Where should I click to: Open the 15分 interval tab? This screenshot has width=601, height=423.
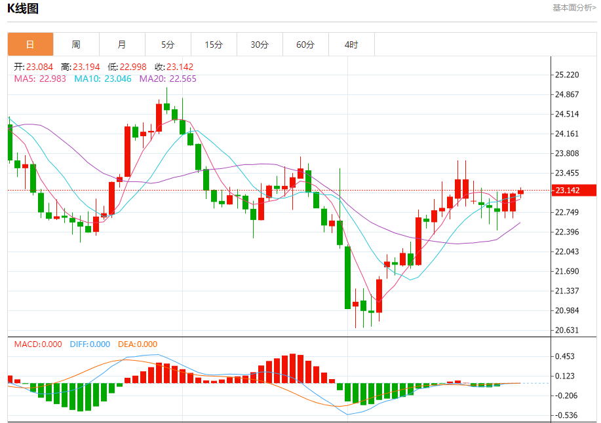coord(214,45)
